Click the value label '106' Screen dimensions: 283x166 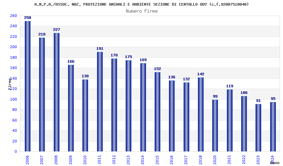244,93
